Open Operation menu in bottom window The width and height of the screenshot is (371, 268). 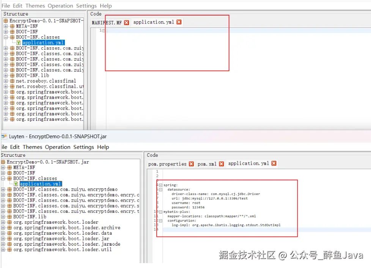click(x=58, y=147)
